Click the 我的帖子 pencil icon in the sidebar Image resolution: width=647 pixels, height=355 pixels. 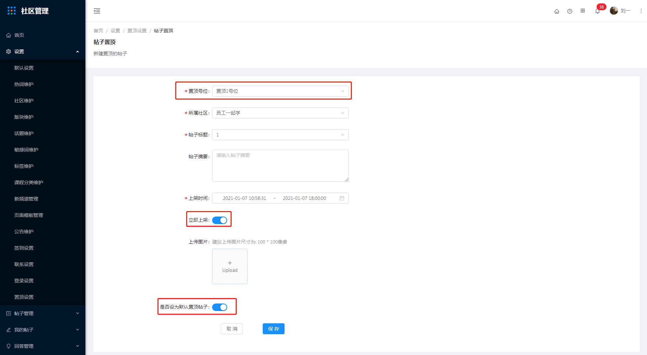(9, 330)
